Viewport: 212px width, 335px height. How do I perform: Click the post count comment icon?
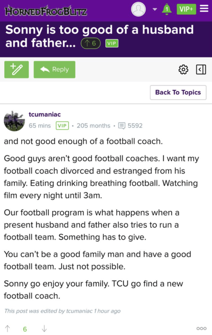click(x=122, y=126)
